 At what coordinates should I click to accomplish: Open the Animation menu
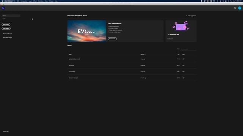coord(41,1)
